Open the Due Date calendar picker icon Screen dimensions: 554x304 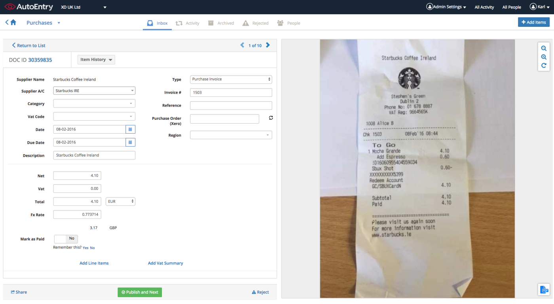point(130,142)
